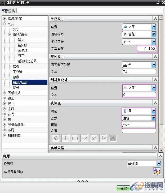Click gear icon in title bar
Viewport: 165px width, 193px height.
coord(2,3)
